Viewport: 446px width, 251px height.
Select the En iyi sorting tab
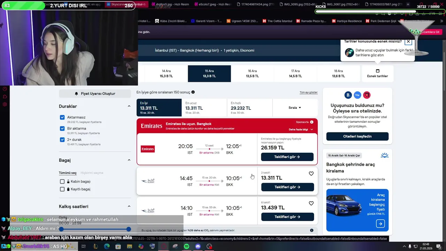point(159,108)
